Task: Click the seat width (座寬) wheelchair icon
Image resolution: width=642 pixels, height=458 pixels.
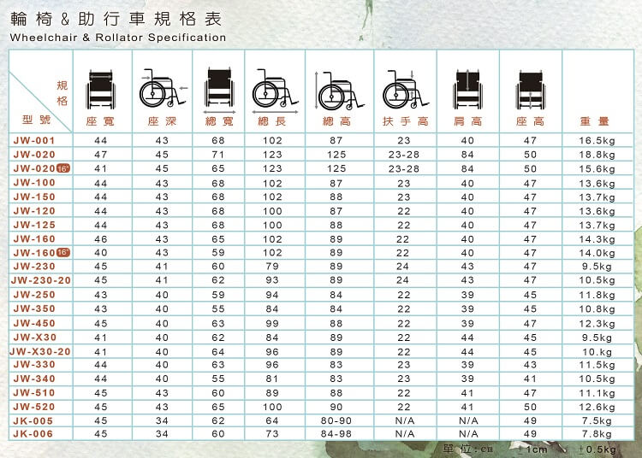Action: tap(101, 90)
